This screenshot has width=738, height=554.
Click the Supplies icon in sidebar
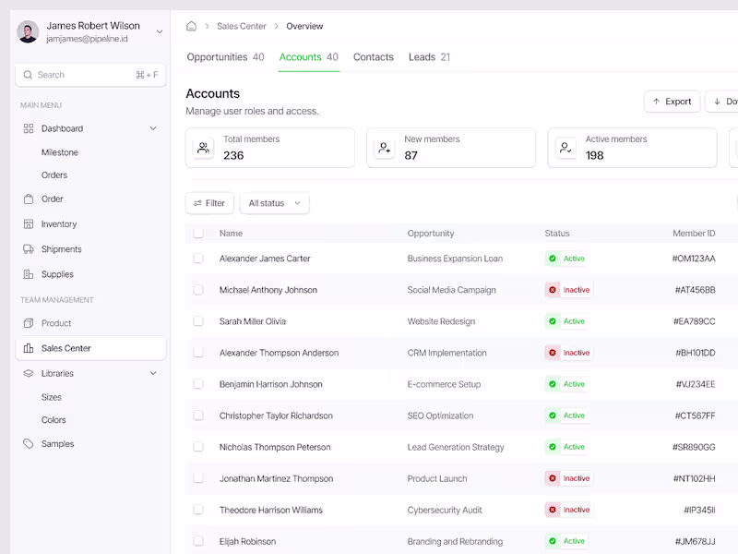click(x=29, y=274)
